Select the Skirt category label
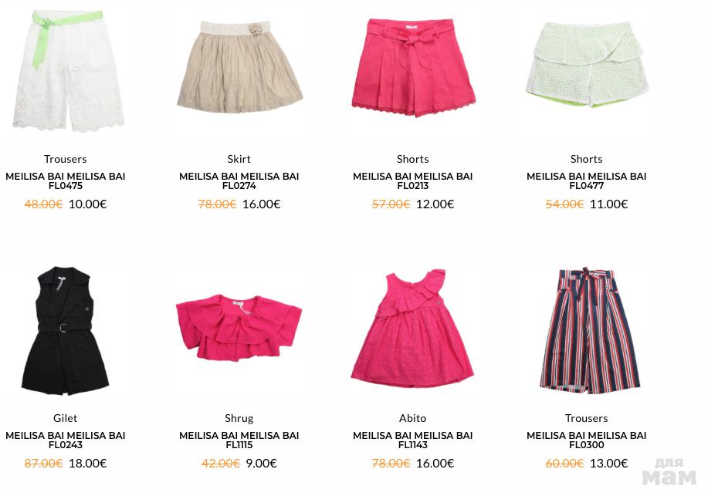708x496 pixels. click(239, 159)
